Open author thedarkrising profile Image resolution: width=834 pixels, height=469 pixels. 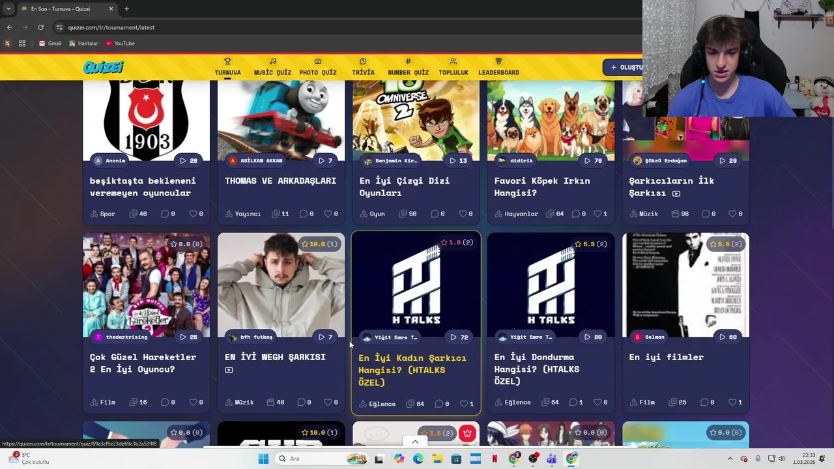point(122,337)
